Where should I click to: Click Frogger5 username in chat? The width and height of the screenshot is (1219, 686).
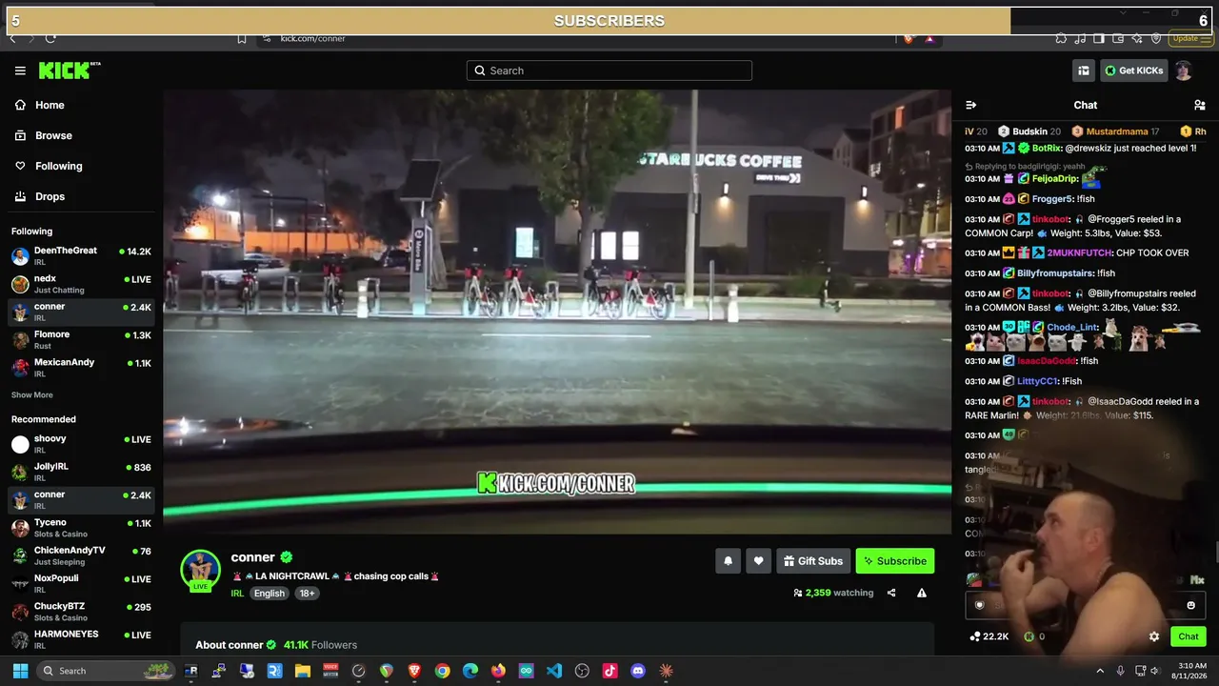point(1052,199)
